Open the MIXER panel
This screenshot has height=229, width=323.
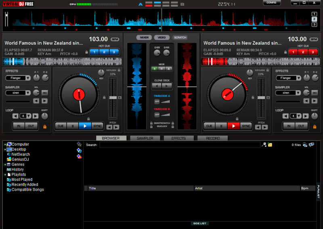pyautogui.click(x=144, y=38)
